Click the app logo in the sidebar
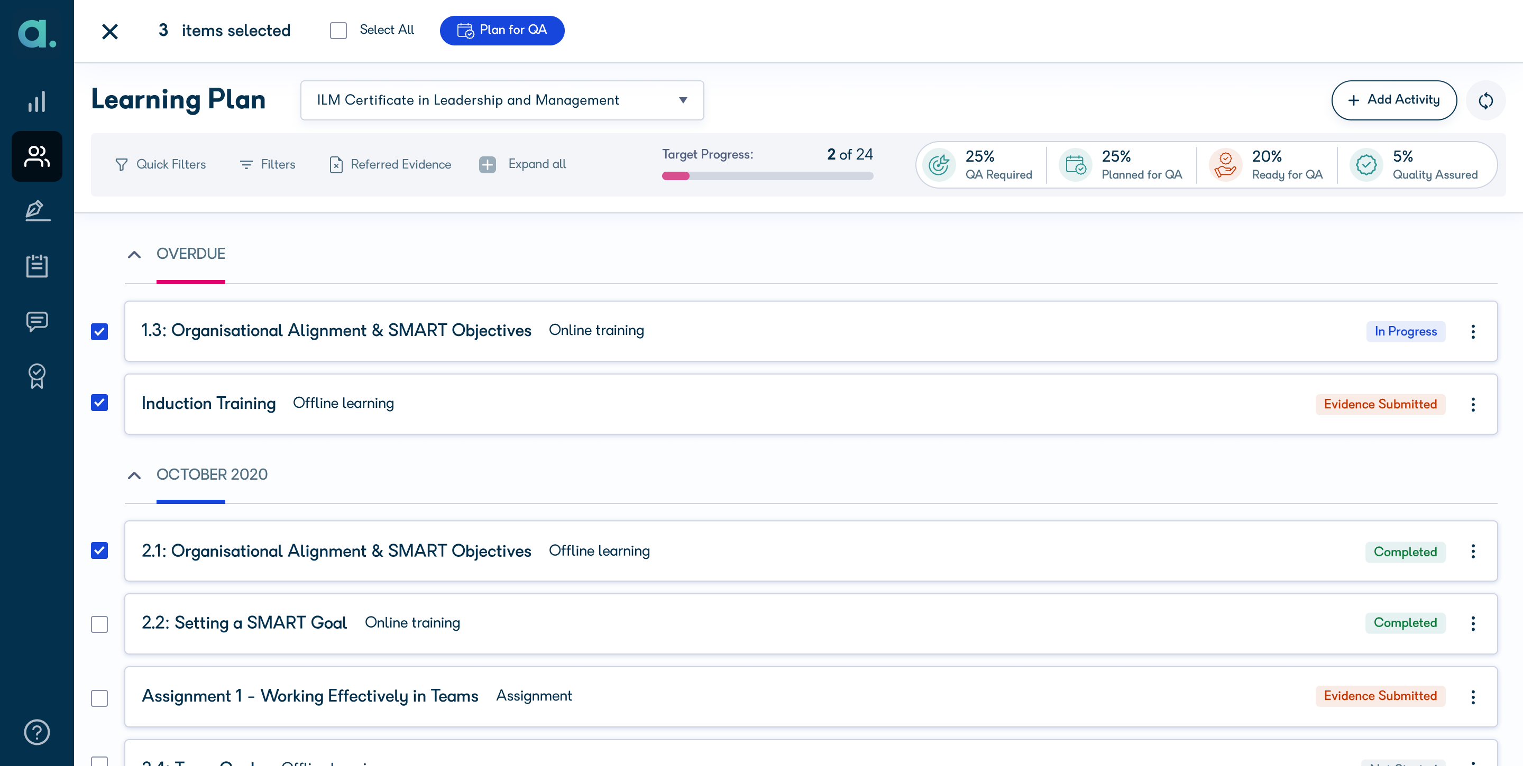1523x766 pixels. [x=36, y=33]
